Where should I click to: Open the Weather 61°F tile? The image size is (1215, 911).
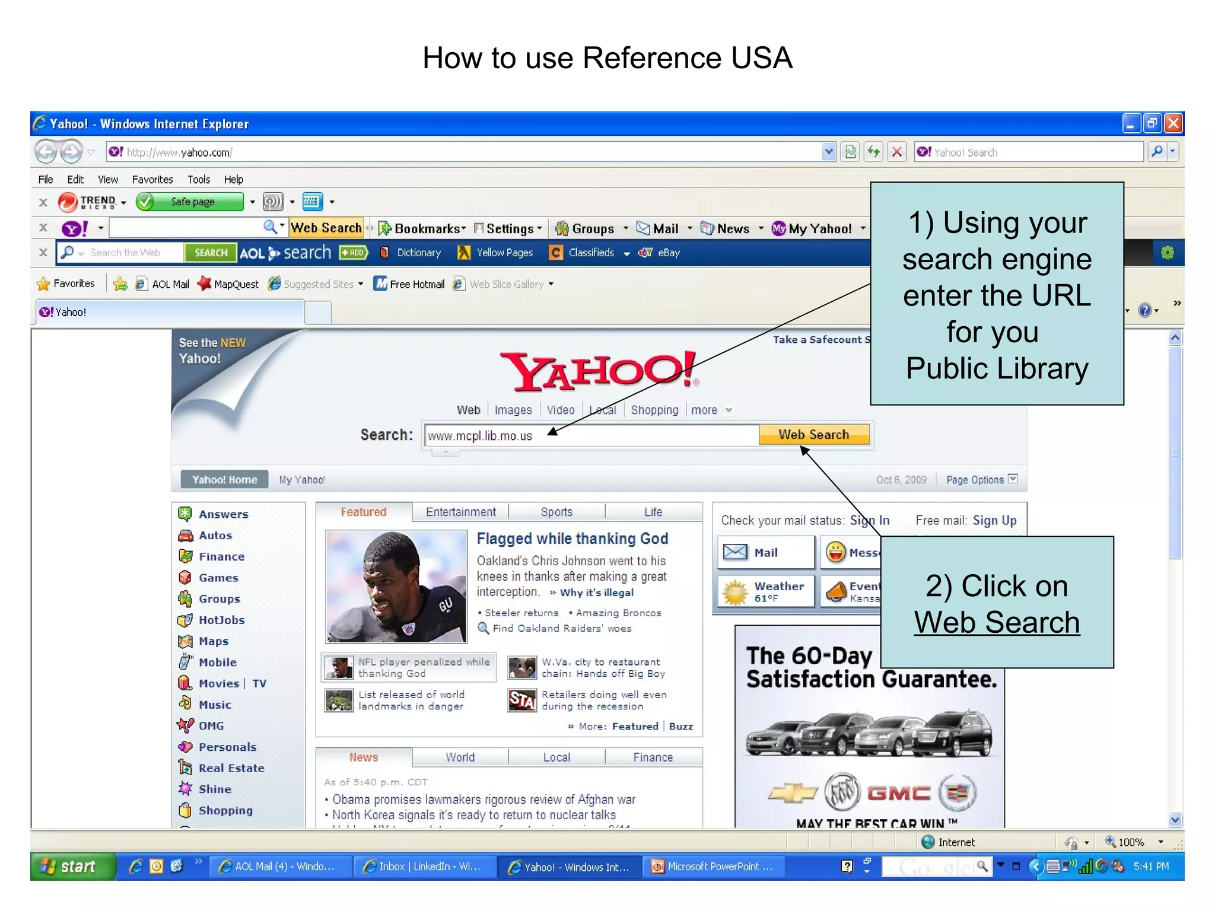(x=766, y=591)
